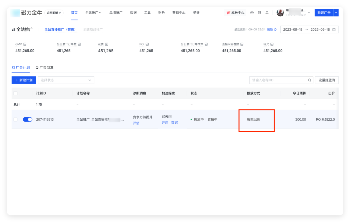This screenshot has height=222, width=350.
Task: Open the 选择状态 status dropdown
Action: (66, 80)
